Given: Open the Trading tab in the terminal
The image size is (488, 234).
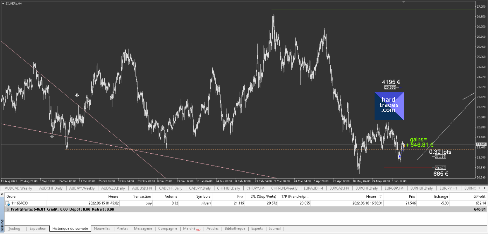Looking at the screenshot, I should 14,228.
